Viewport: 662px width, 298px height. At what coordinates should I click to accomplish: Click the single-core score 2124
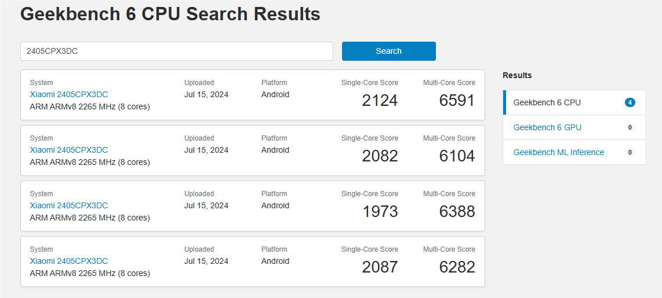click(380, 101)
